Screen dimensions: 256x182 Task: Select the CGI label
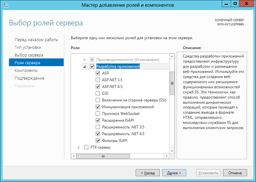105,93
